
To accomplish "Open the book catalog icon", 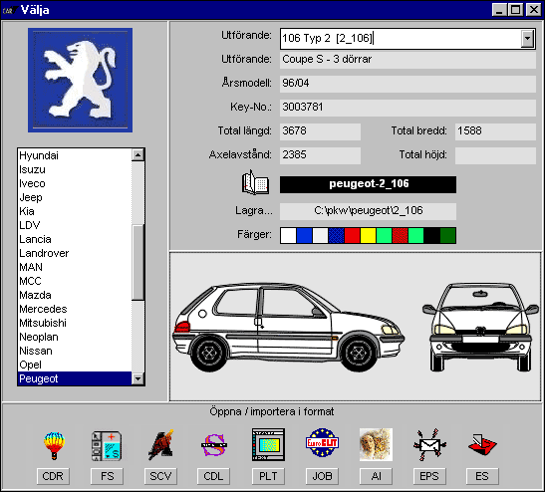I will [255, 183].
